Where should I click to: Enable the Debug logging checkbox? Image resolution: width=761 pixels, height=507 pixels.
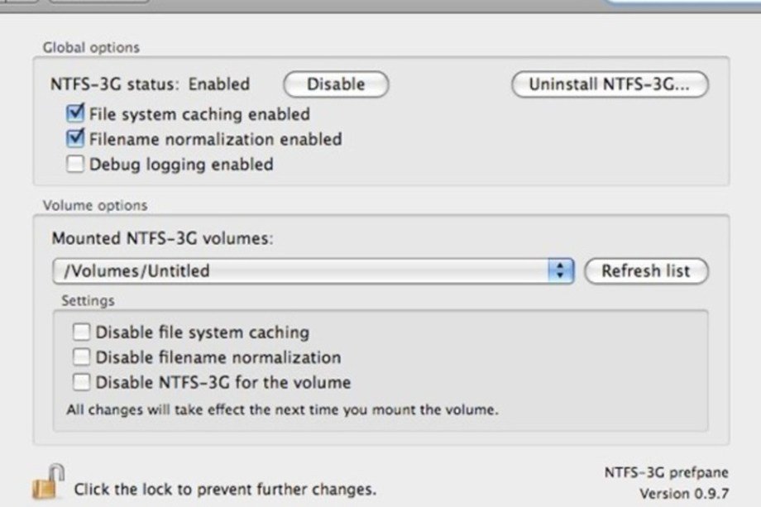75,164
